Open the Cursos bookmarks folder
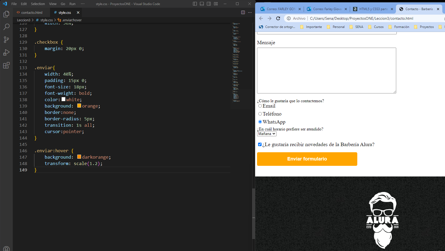 (376, 27)
